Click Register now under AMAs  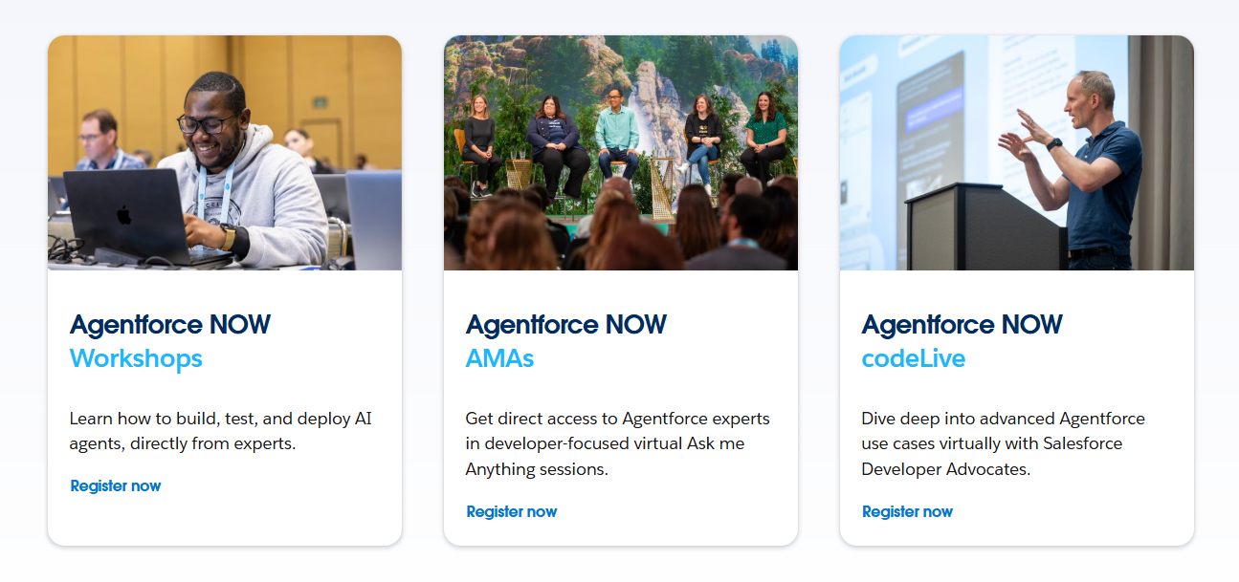pos(512,511)
